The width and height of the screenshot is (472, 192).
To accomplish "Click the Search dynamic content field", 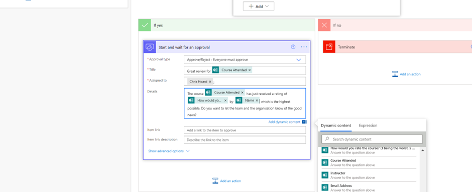I will coord(372,139).
